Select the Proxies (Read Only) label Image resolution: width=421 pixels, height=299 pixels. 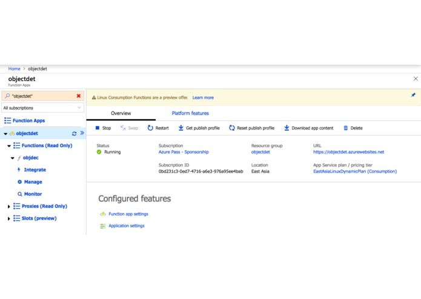pyautogui.click(x=44, y=206)
